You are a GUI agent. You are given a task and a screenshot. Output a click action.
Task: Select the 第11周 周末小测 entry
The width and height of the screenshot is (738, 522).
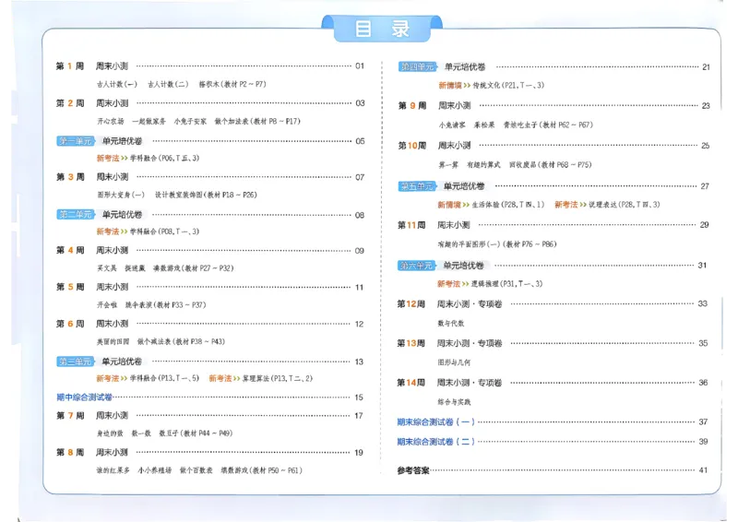point(553,225)
